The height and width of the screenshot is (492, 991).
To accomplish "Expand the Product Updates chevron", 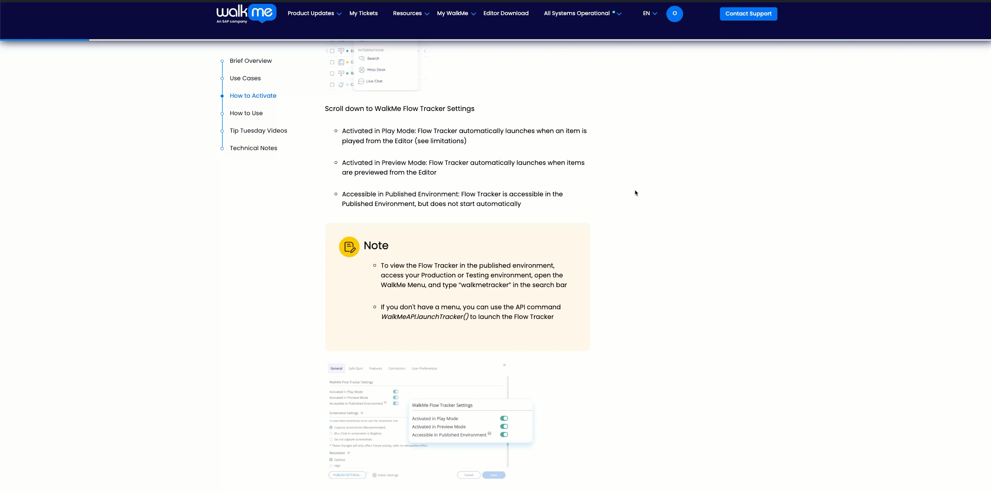I will 339,14.
